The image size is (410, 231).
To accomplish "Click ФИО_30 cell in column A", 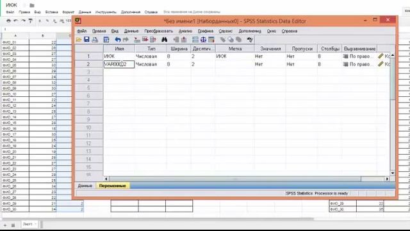I will (x=15, y=209).
